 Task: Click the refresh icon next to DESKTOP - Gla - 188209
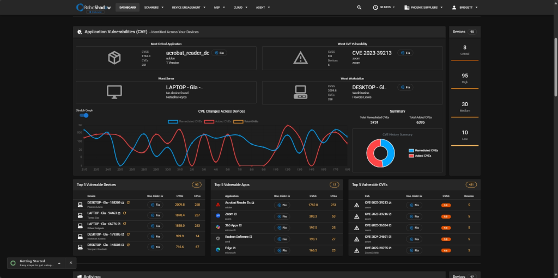(128, 202)
